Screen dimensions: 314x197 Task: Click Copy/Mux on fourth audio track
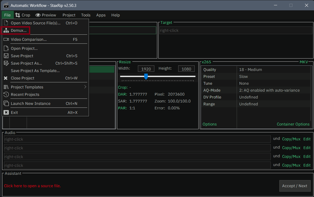click(x=291, y=165)
